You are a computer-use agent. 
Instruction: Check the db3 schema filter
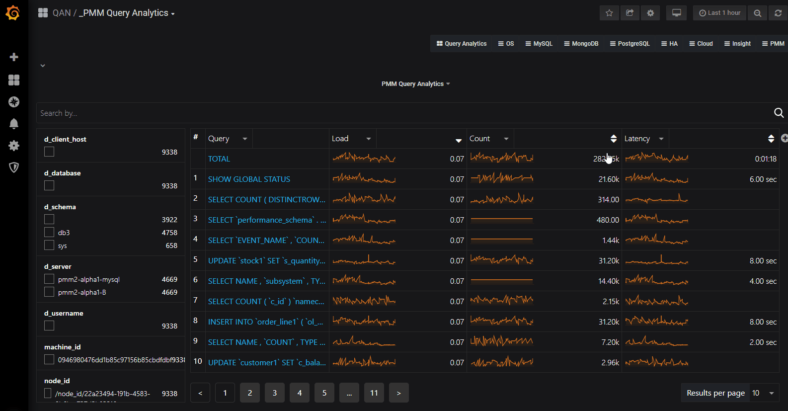(49, 232)
